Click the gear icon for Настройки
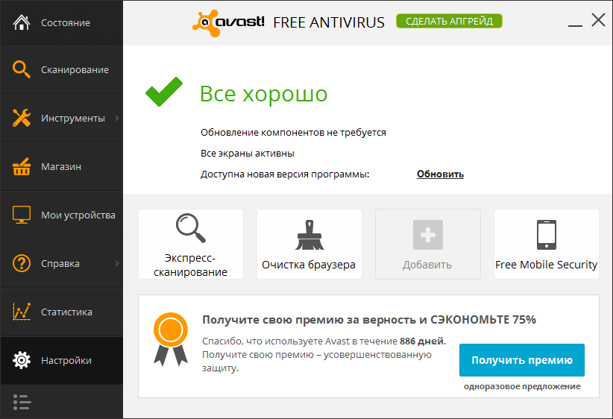613x419 pixels. click(x=22, y=360)
